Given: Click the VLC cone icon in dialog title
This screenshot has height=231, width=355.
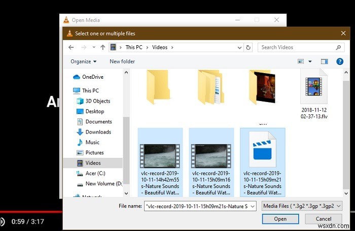Looking at the screenshot, I should click(69, 34).
